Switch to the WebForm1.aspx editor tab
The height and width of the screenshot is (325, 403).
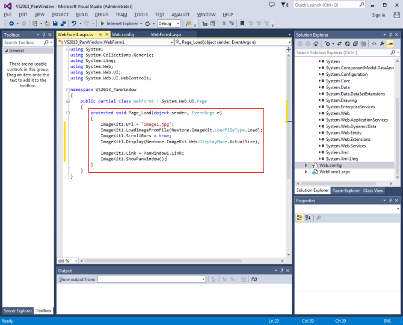click(x=166, y=34)
